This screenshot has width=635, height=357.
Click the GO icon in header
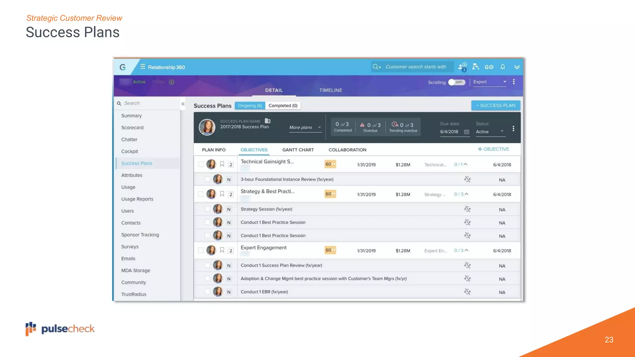pos(489,67)
